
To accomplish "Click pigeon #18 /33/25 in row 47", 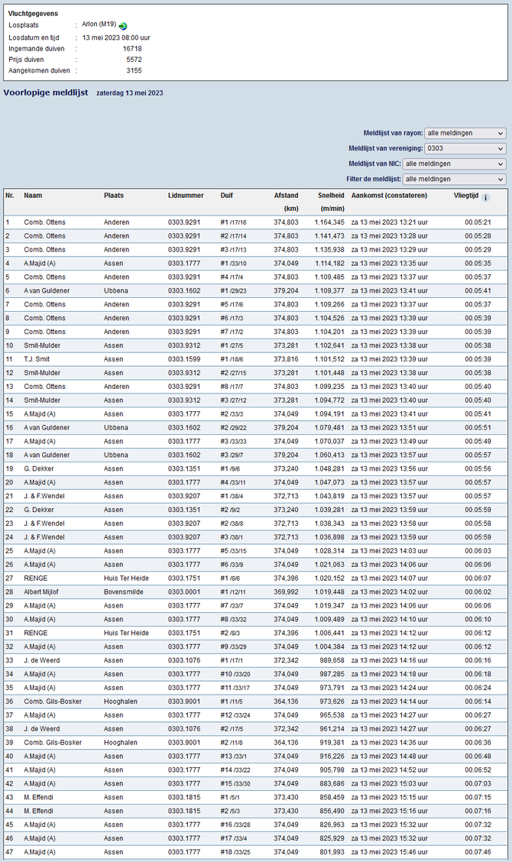I will click(235, 852).
